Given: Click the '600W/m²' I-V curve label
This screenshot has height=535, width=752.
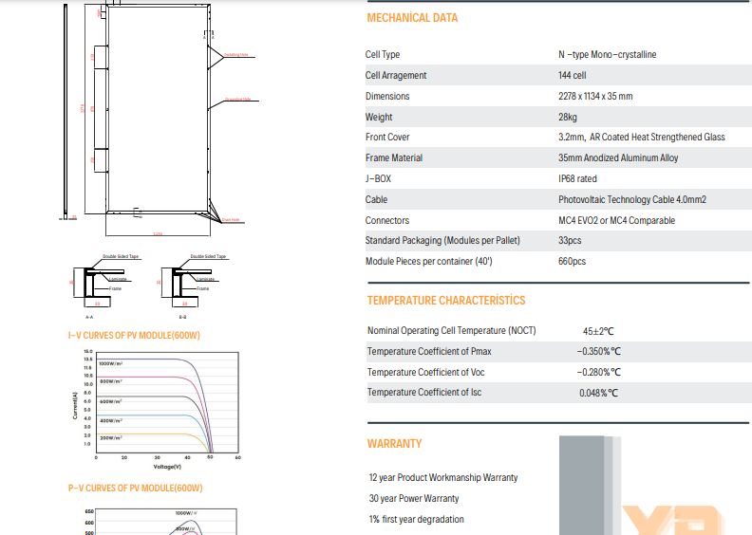Looking at the screenshot, I should tap(111, 401).
